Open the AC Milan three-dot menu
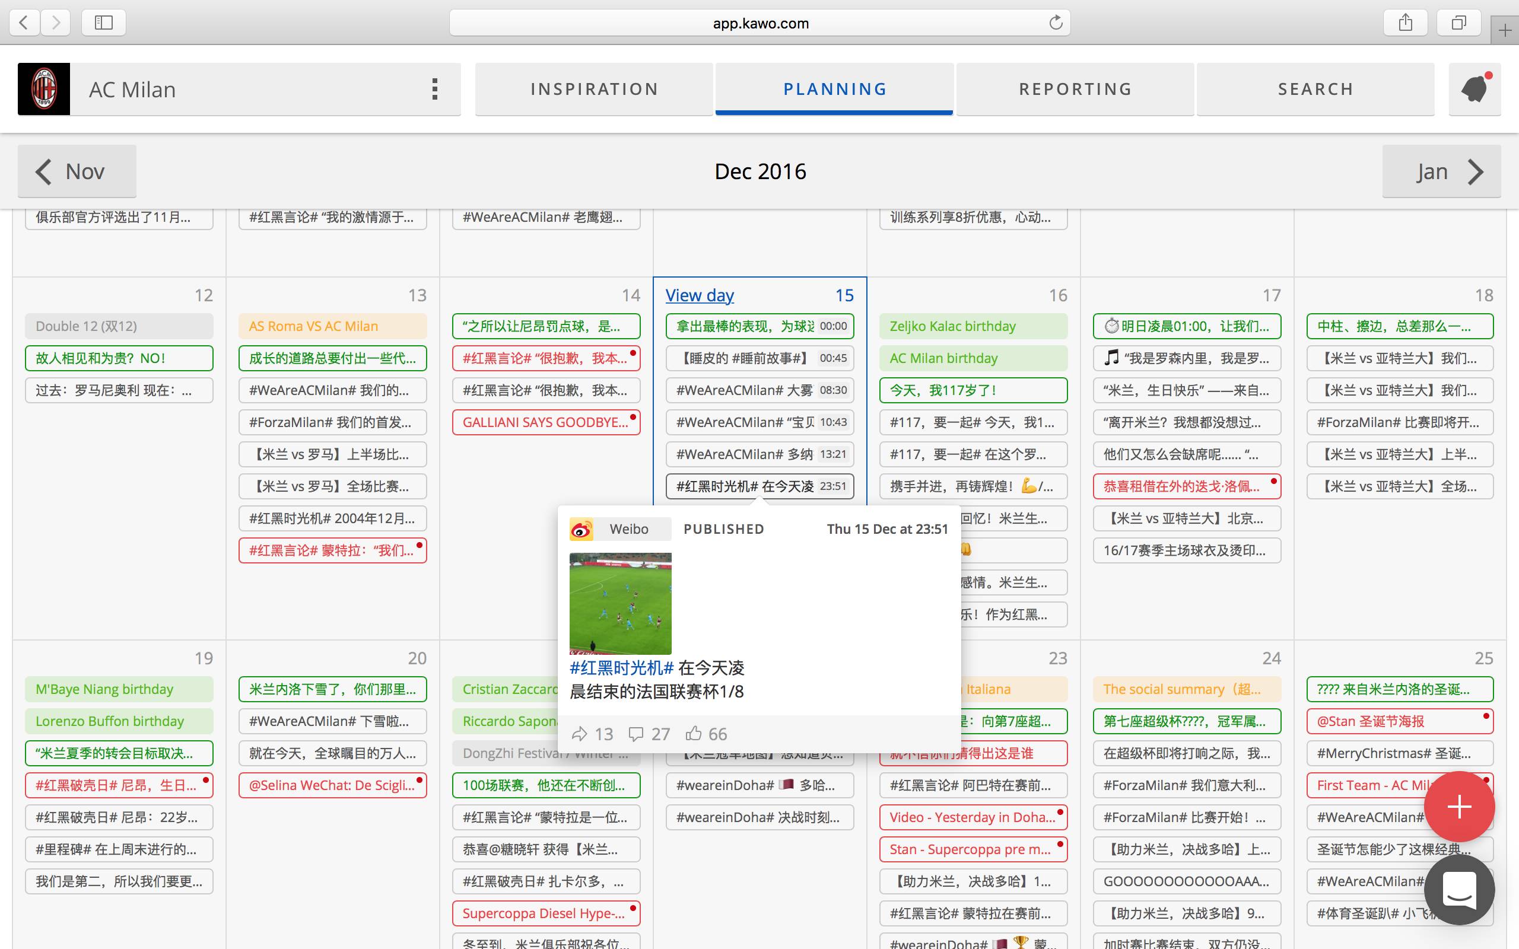 click(434, 89)
